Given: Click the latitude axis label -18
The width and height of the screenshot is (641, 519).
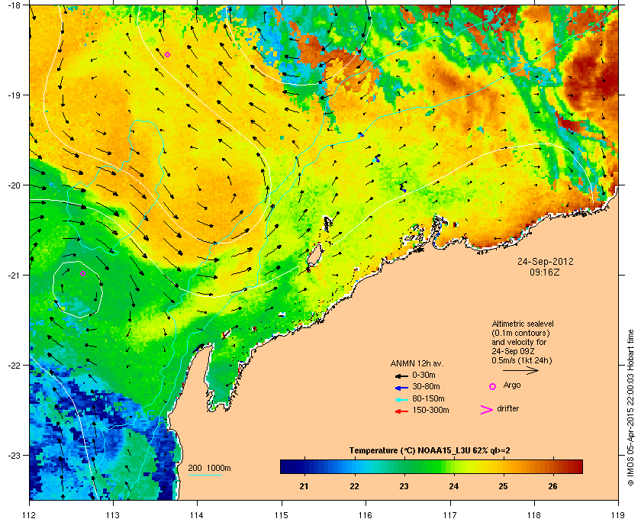Looking at the screenshot, I should pos(13,5).
